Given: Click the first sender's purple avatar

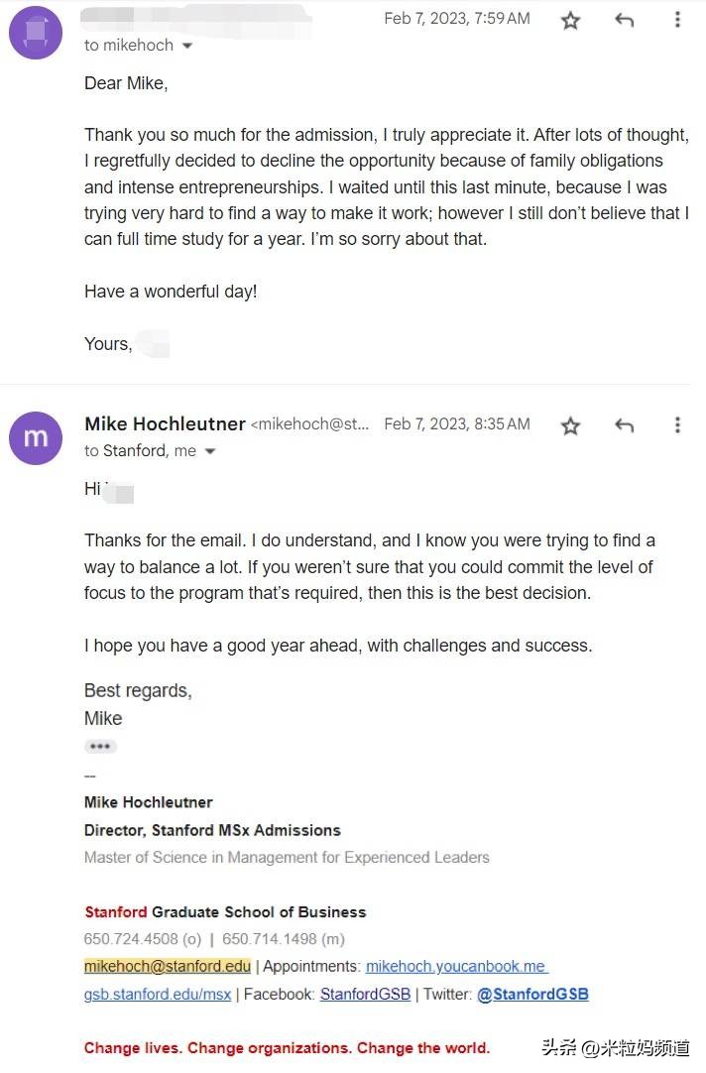Looking at the screenshot, I should click(36, 32).
